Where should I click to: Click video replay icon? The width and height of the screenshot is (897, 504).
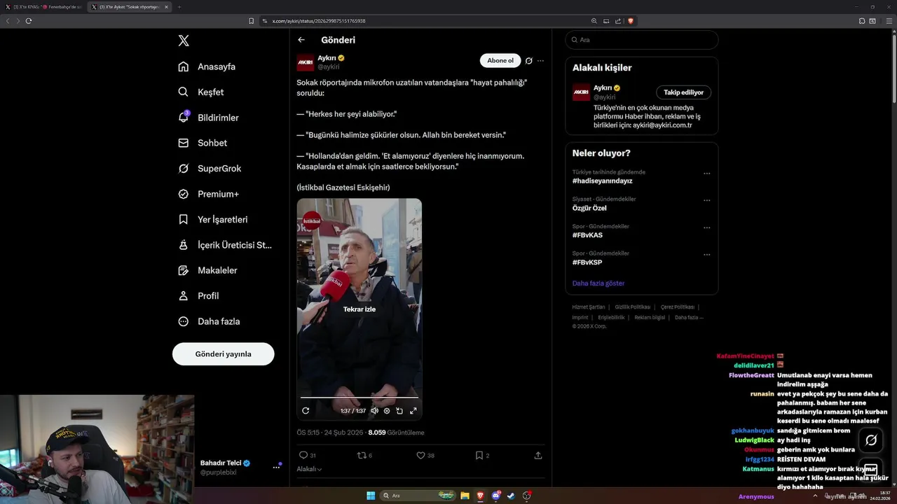(306, 411)
